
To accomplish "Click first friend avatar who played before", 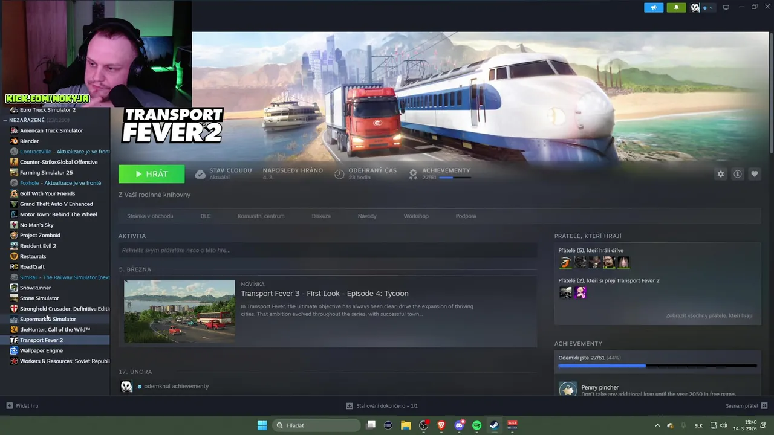I will click(565, 262).
